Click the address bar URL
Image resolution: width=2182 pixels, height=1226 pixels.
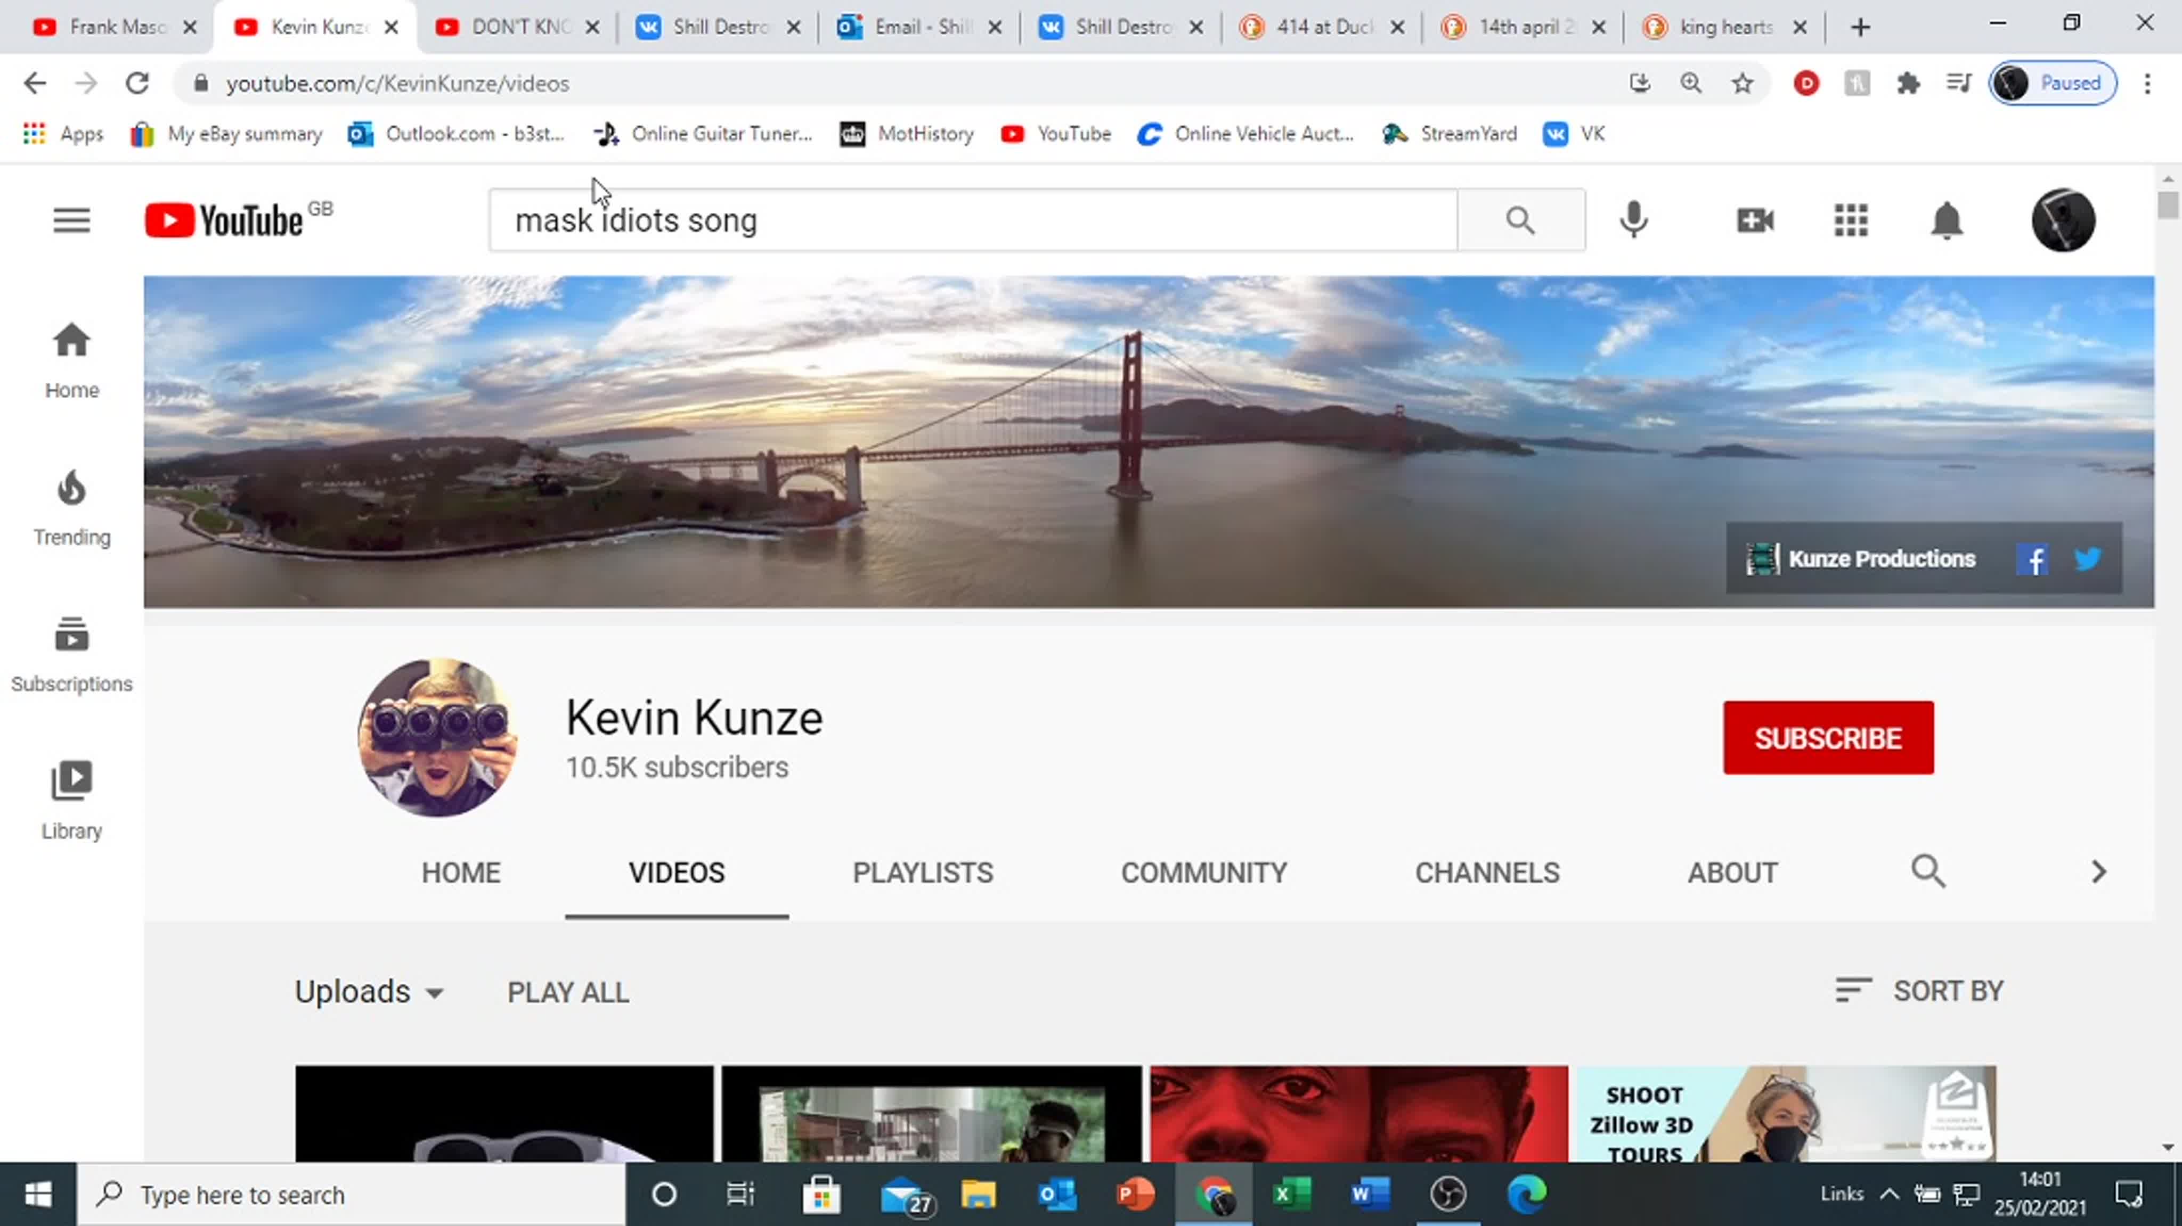[397, 83]
